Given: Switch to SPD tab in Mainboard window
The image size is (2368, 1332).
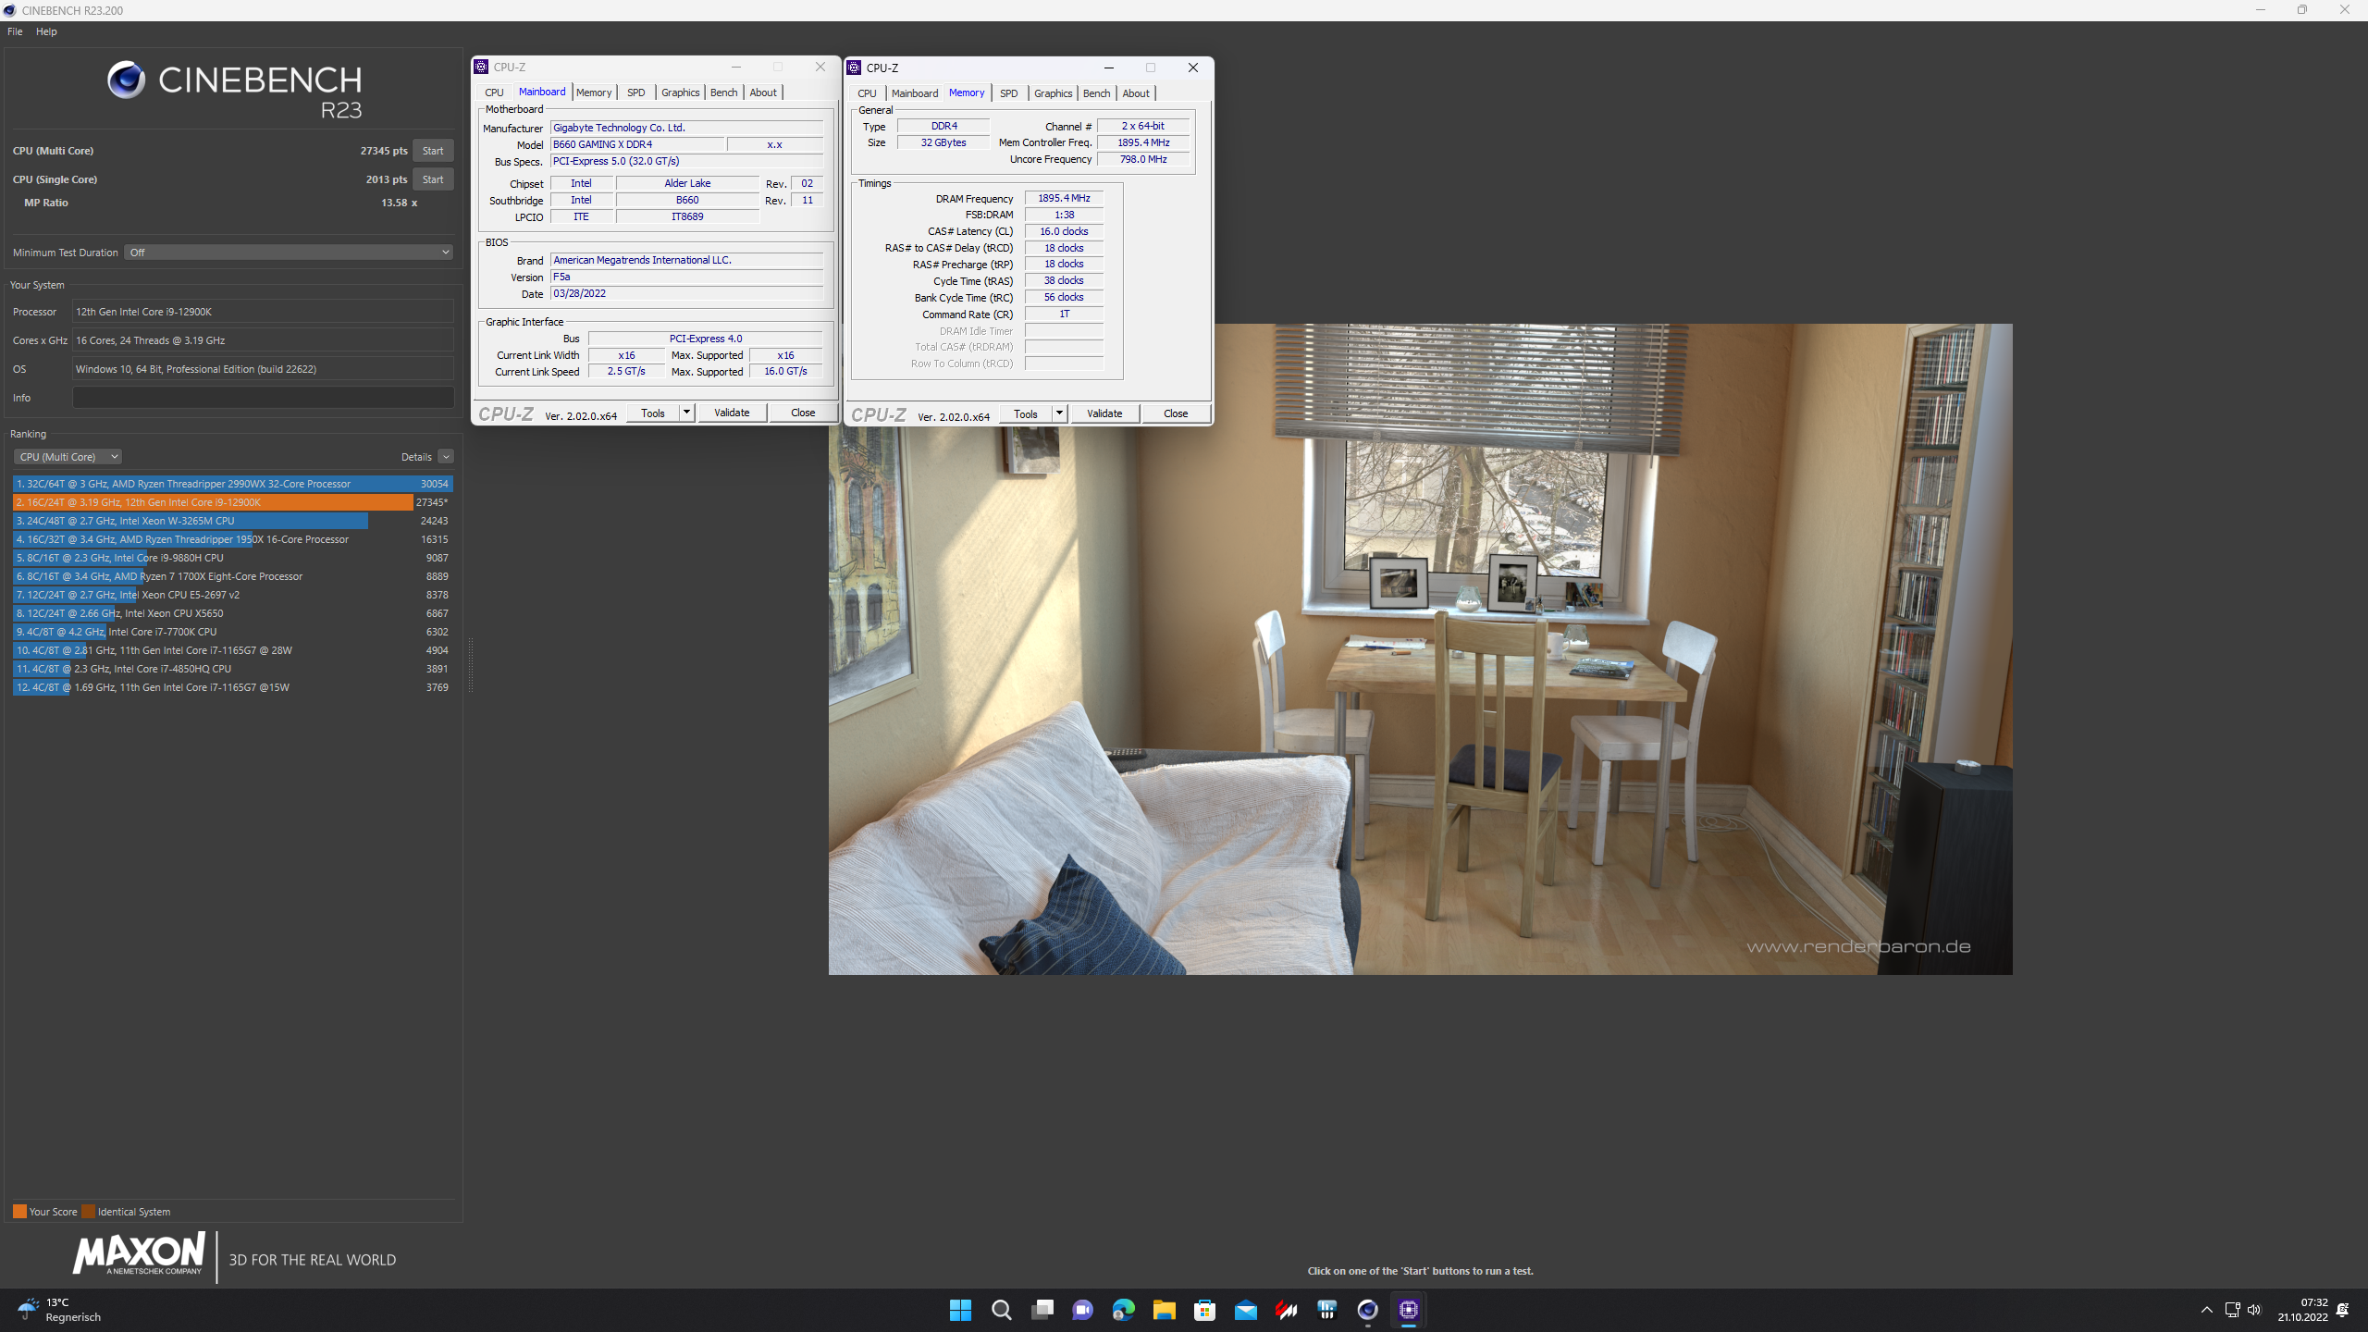Looking at the screenshot, I should tap(635, 92).
